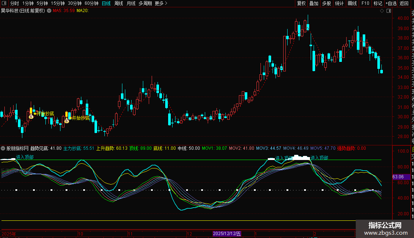Image resolution: width=414 pixels, height=238 pixels.
Task: Open dropdown beside 昊华科技 stock title
Action: pyautogui.click(x=49, y=11)
